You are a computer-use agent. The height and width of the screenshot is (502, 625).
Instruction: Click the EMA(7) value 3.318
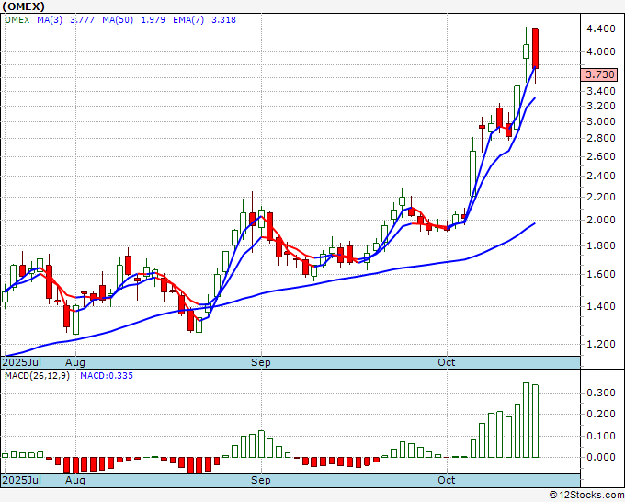point(223,20)
